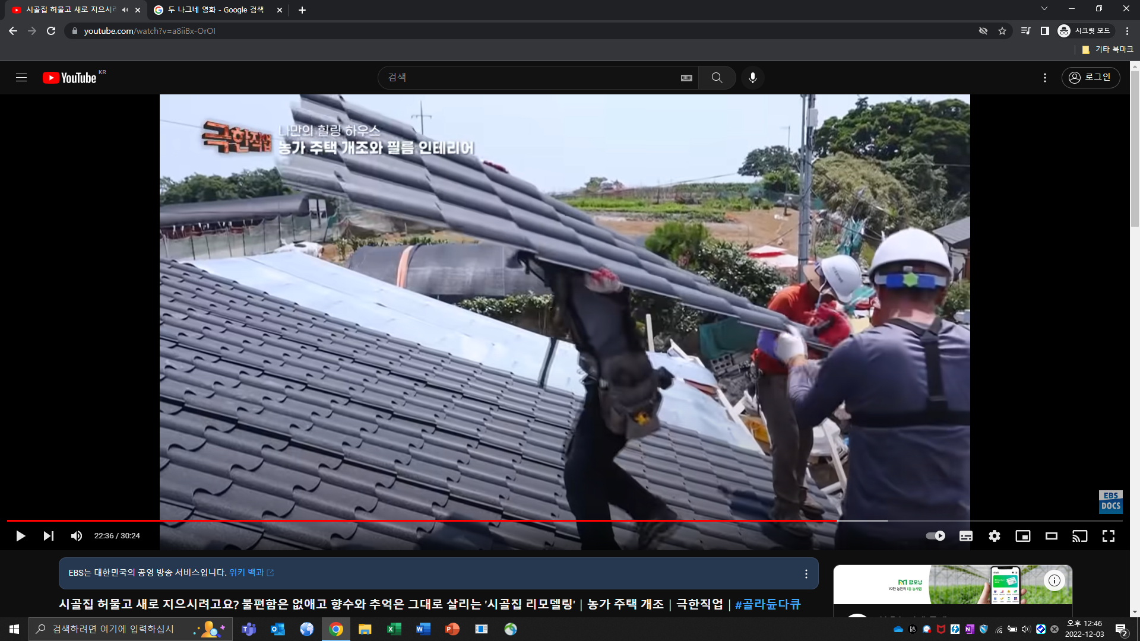
Task: Play the paused YouTube video
Action: [20, 536]
